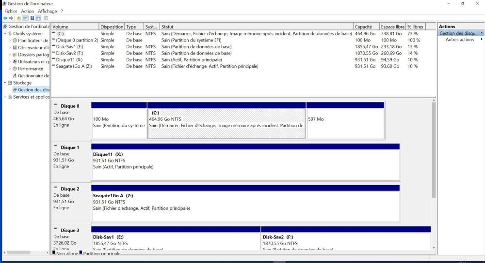Viewport: 485px width, 263px height.
Task: Click the small disk icon beside Disque 2 label
Action: click(x=56, y=188)
